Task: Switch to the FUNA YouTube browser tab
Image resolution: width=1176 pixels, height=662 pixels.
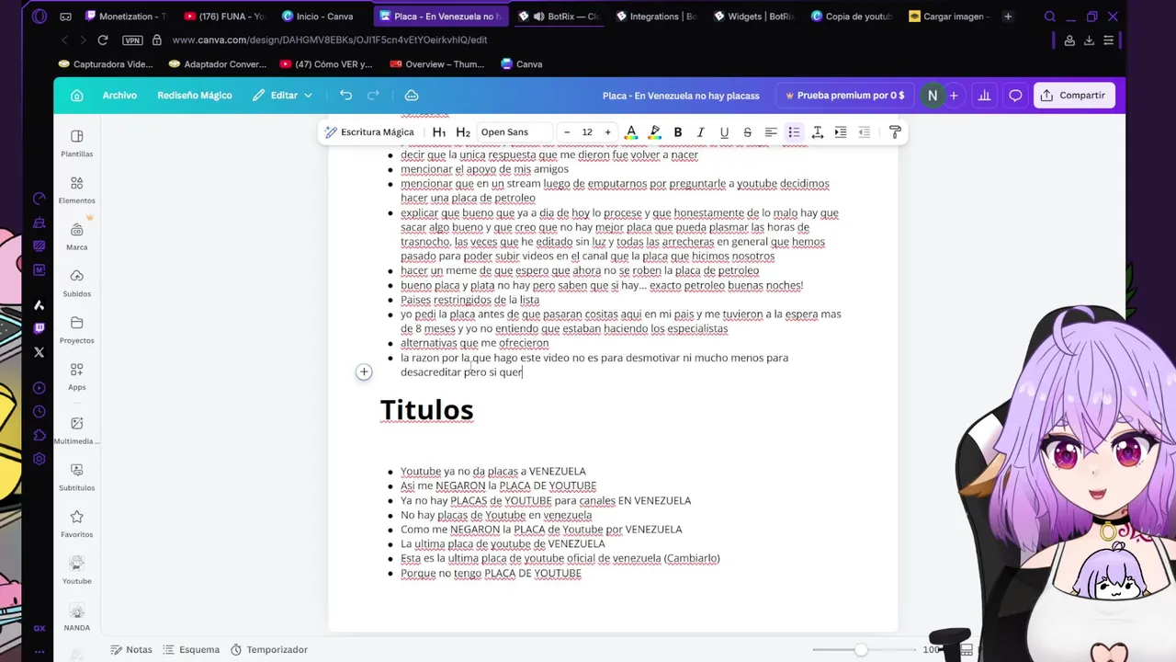Action: pos(223,17)
